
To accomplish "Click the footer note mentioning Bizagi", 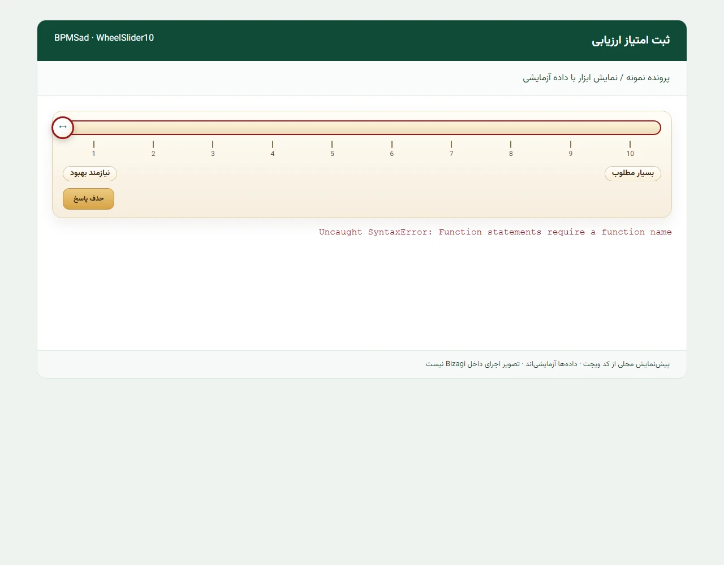I will (x=548, y=364).
